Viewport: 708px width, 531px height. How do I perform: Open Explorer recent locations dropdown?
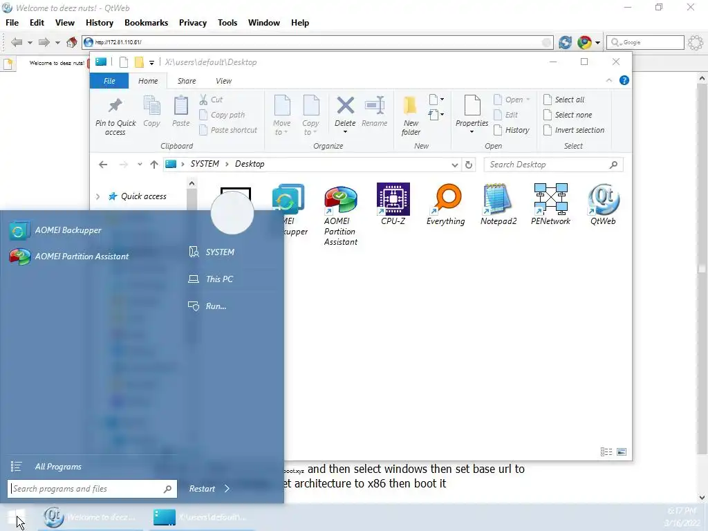coord(140,165)
